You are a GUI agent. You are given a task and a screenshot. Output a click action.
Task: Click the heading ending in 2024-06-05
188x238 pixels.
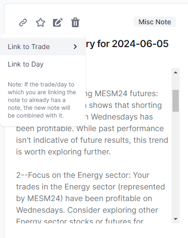[127, 44]
